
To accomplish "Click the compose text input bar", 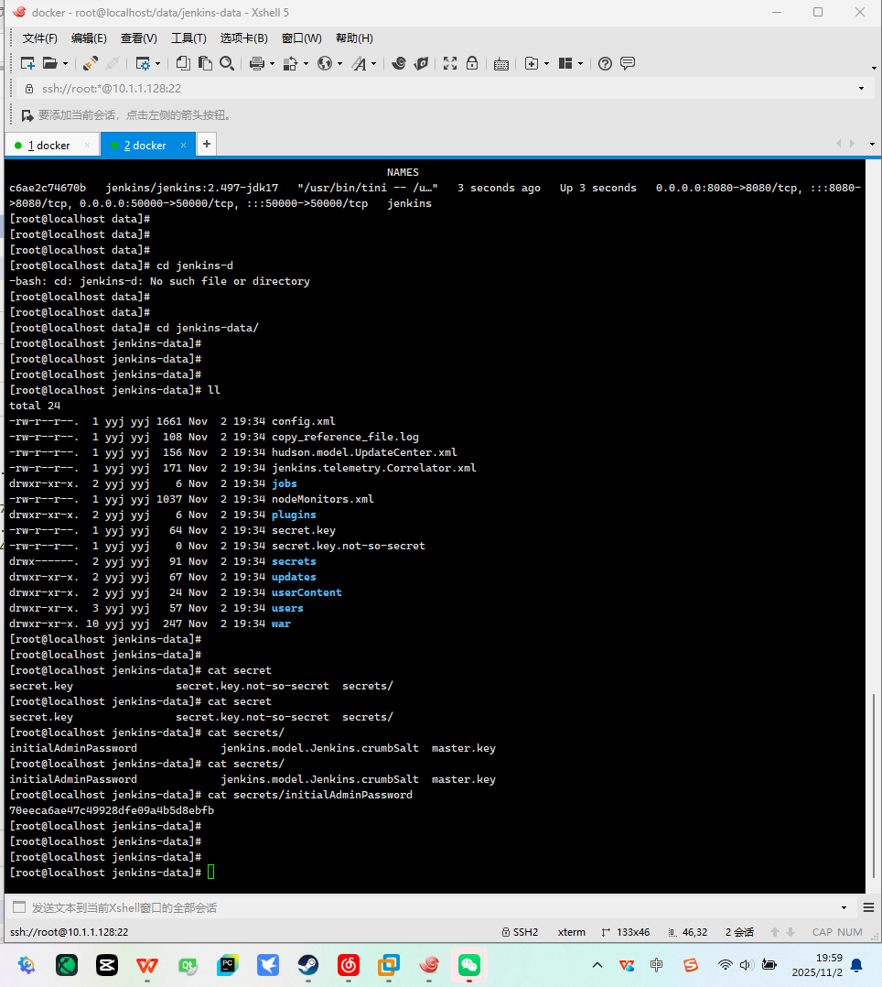I will (x=434, y=907).
